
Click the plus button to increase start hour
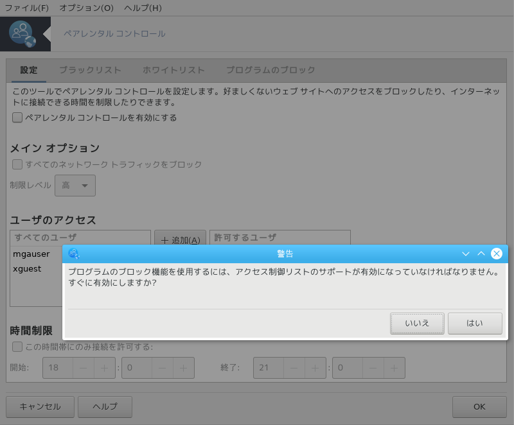[105, 368]
